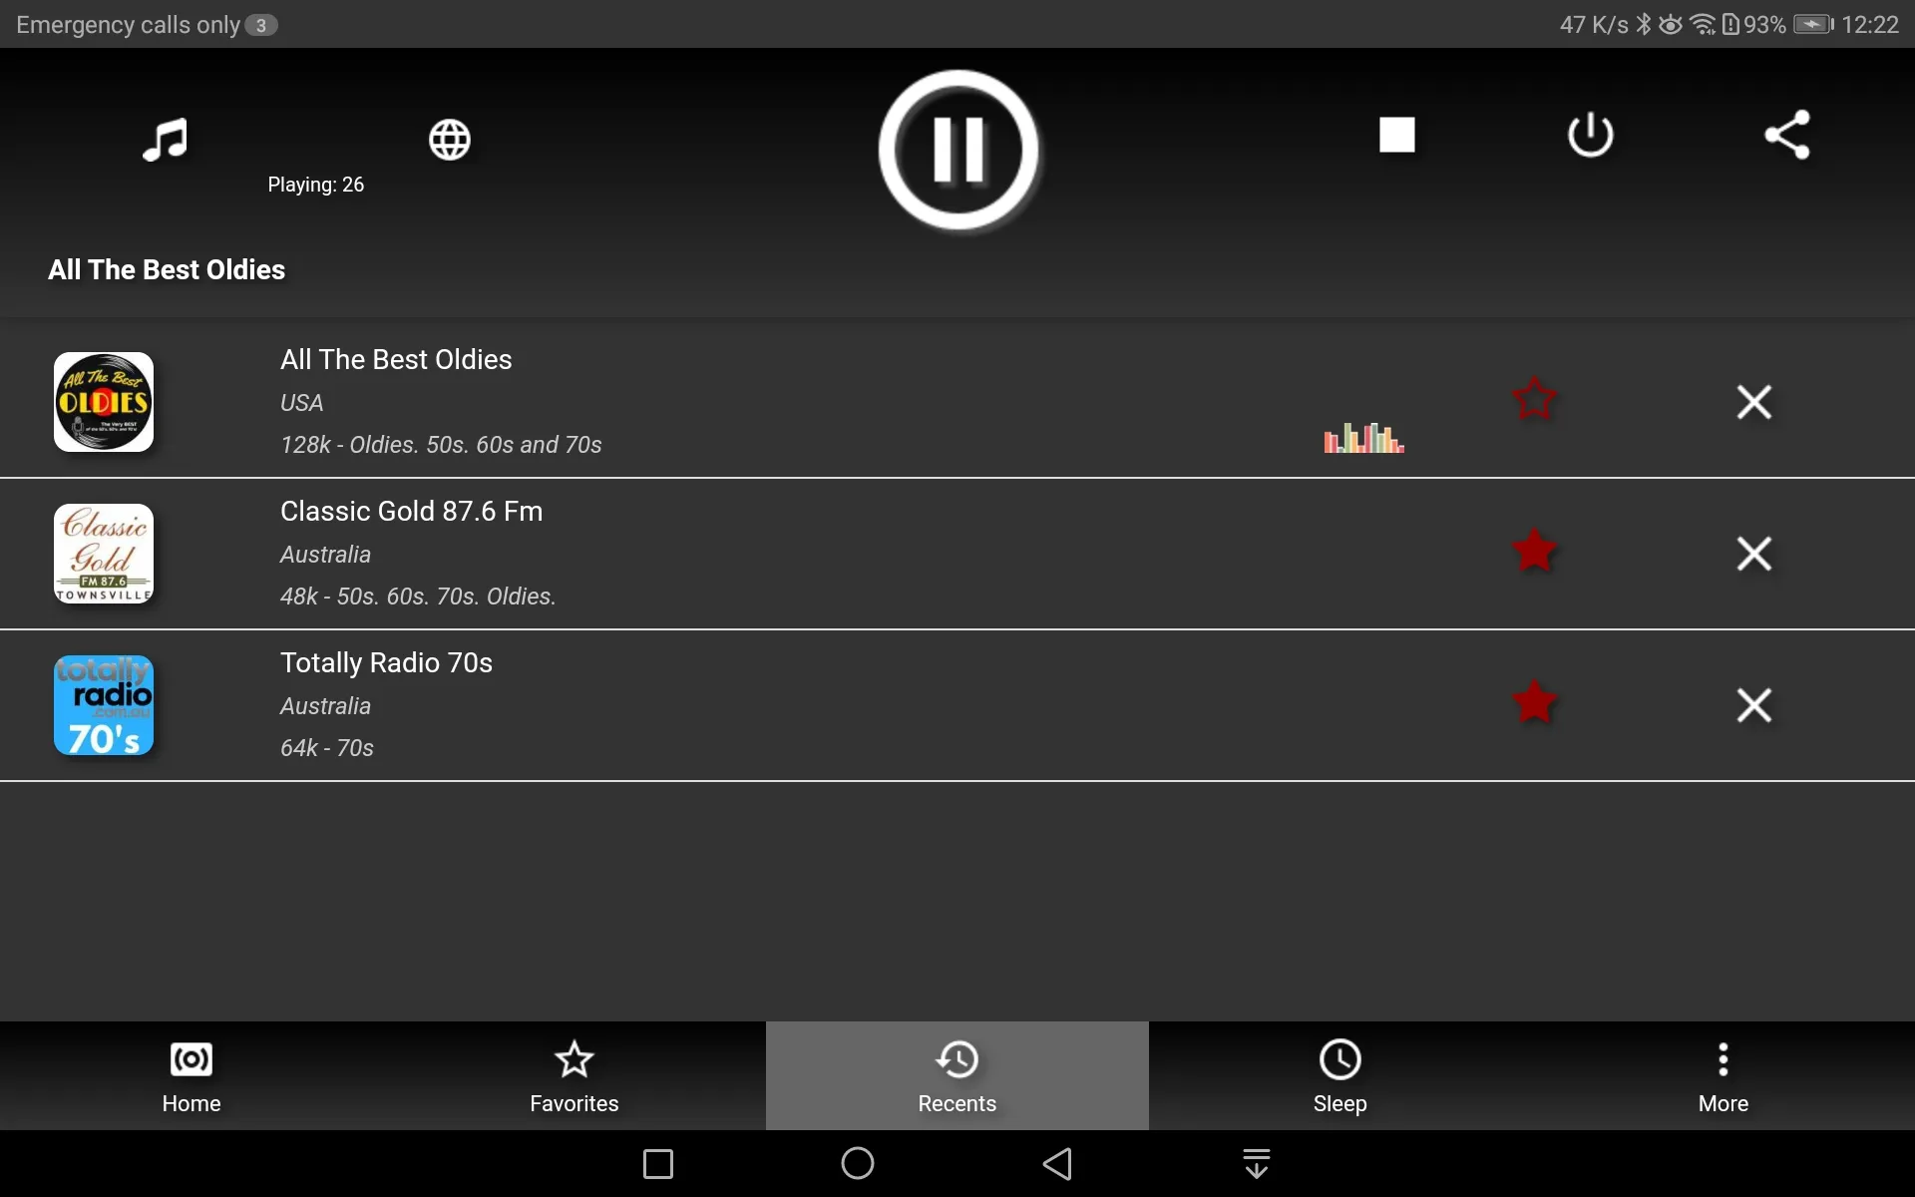Remove Classic Gold 87.6 Fm from recents
This screenshot has width=1915, height=1197.
1752,552
